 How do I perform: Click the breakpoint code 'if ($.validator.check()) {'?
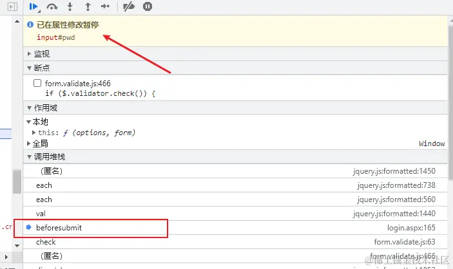(x=100, y=93)
